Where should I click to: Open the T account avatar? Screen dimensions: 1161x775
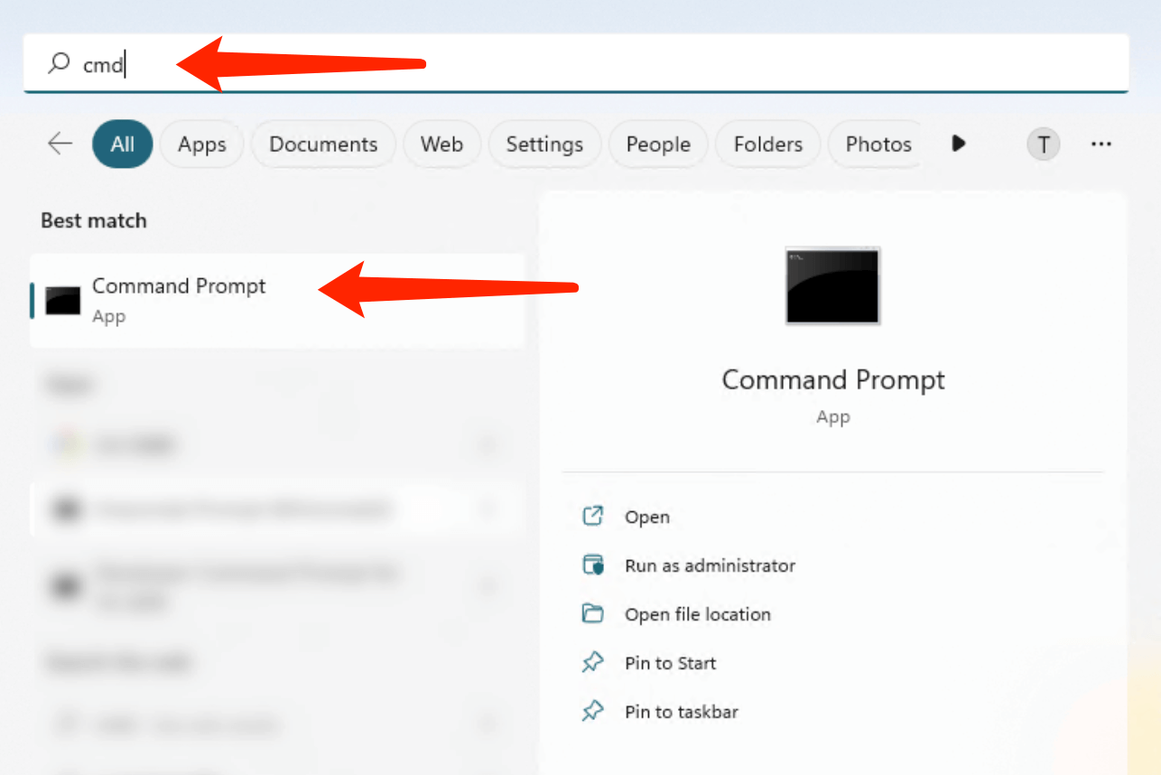tap(1044, 144)
